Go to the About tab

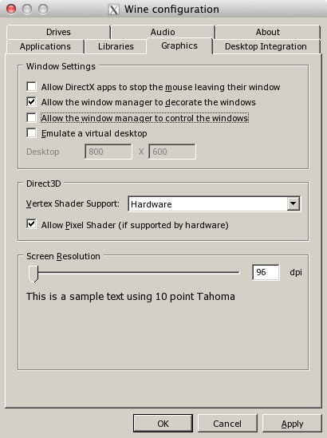point(268,32)
